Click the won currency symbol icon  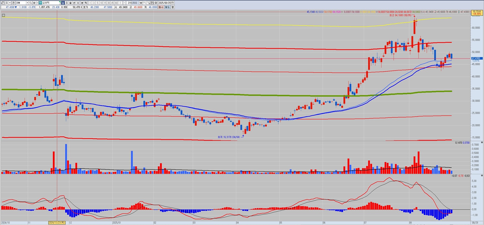pyautogui.click(x=141, y=3)
